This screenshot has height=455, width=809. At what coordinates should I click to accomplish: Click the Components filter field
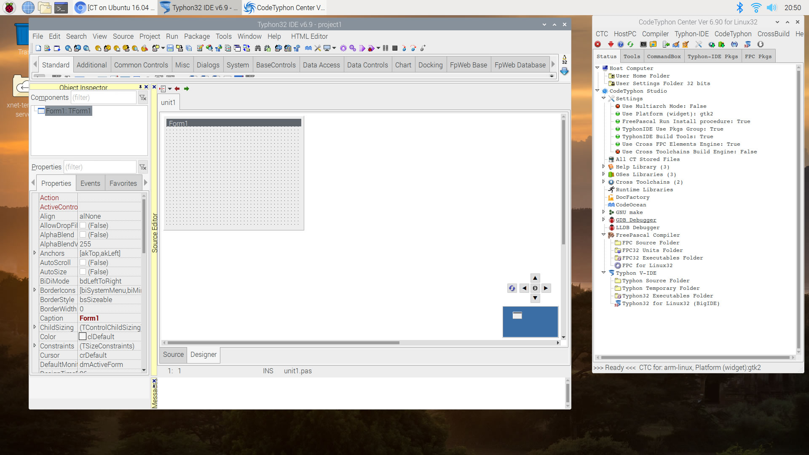tap(104, 98)
